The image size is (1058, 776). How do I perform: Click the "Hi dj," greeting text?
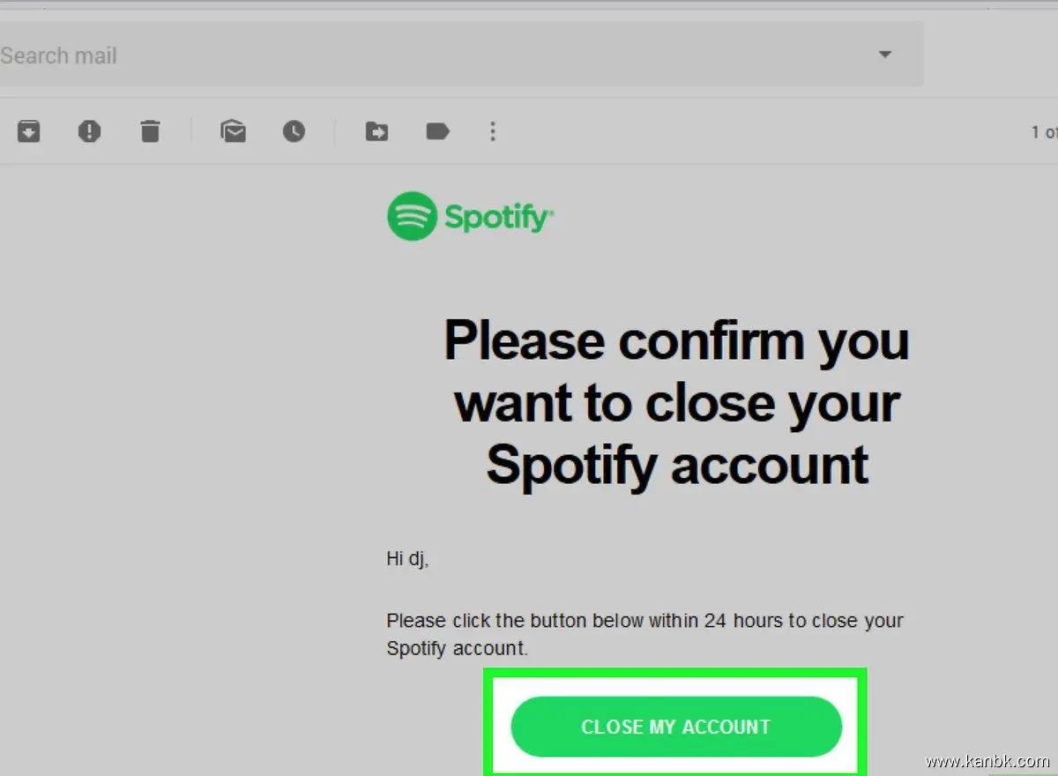(407, 558)
